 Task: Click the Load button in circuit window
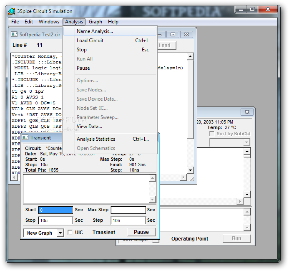click(167, 46)
